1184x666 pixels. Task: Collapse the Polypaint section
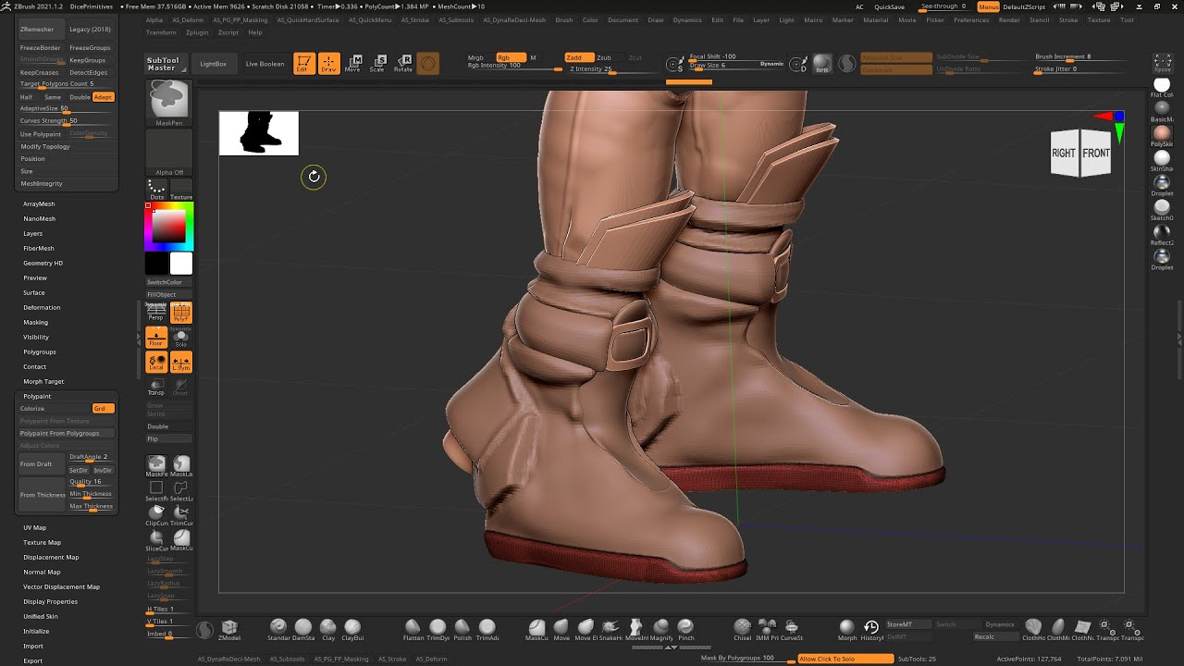click(x=37, y=396)
